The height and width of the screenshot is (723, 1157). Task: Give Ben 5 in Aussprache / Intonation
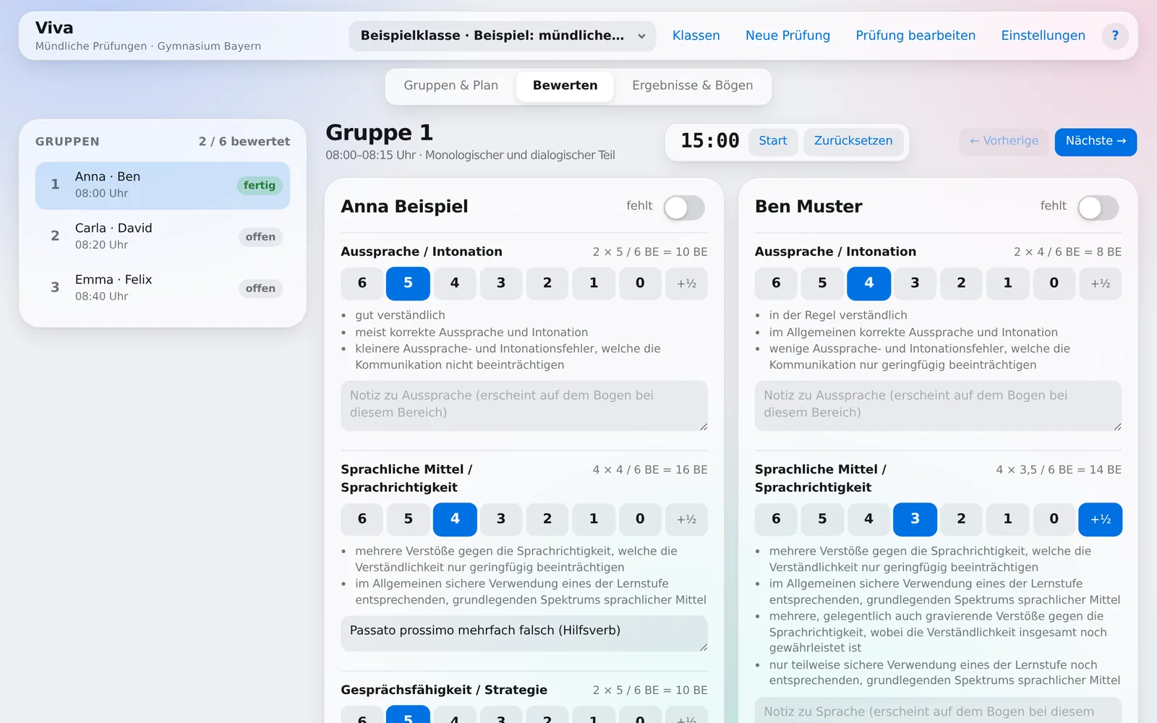click(822, 283)
